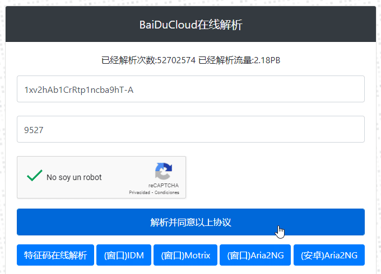381x274 pixels.
Task: Click the 已经解析次数 count text
Action: [x=148, y=60]
